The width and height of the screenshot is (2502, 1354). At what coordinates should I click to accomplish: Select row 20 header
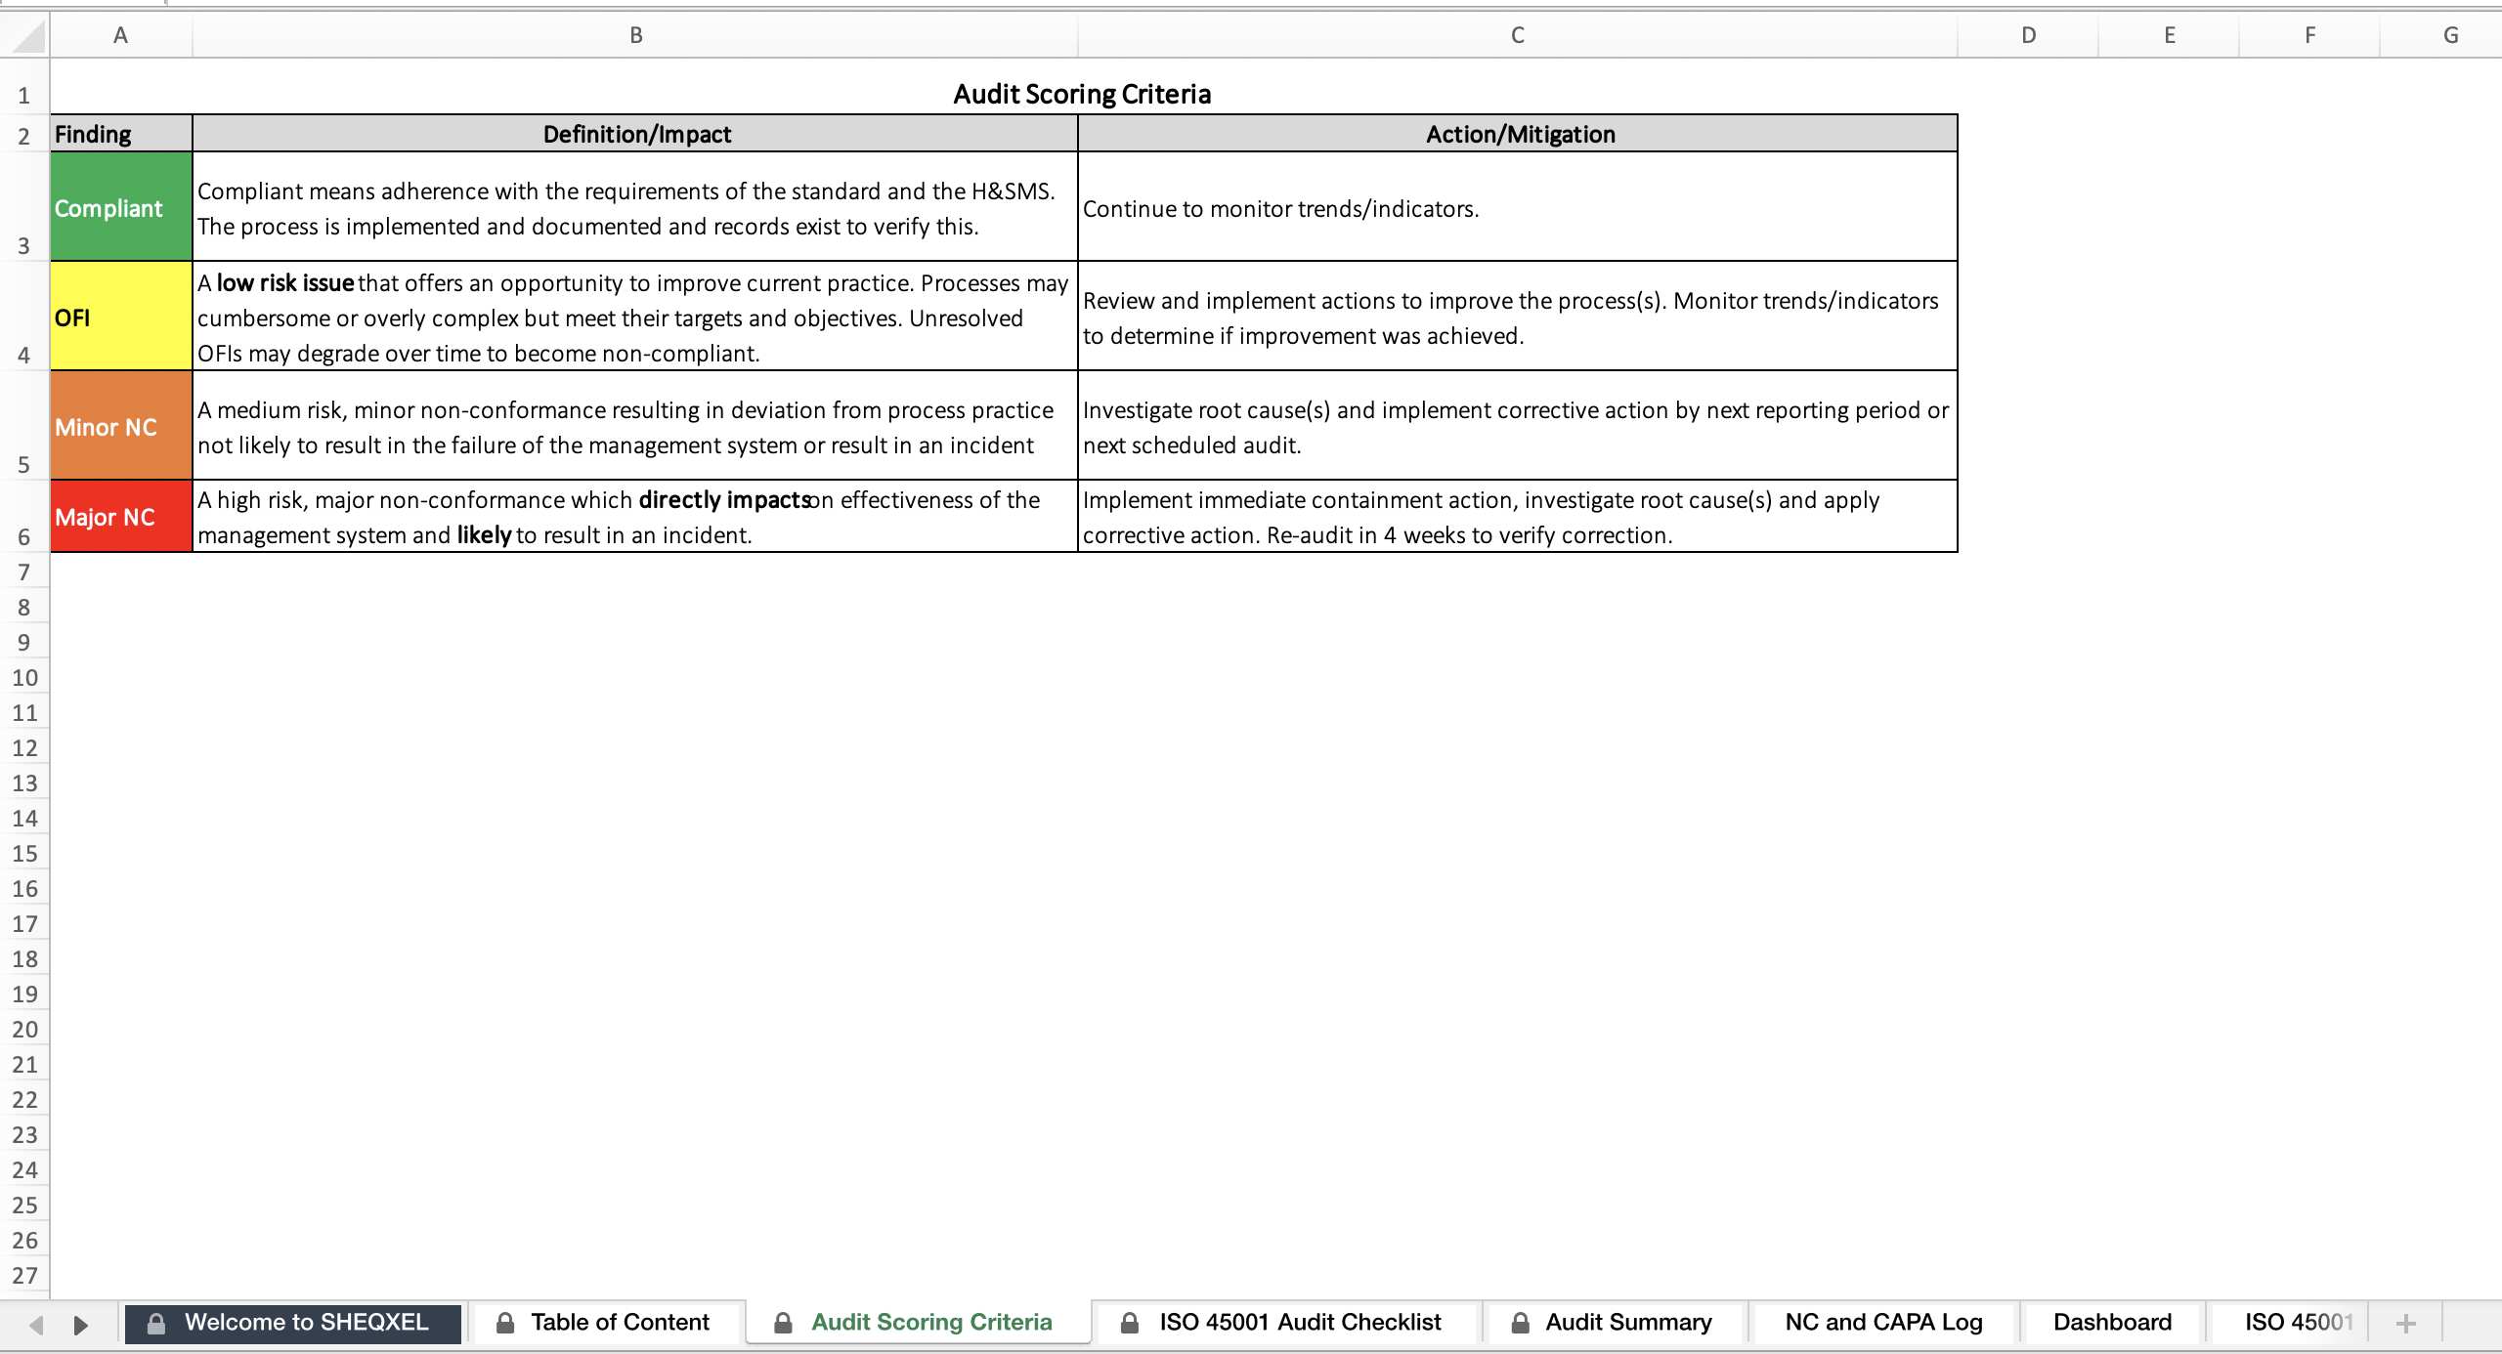[x=24, y=1029]
